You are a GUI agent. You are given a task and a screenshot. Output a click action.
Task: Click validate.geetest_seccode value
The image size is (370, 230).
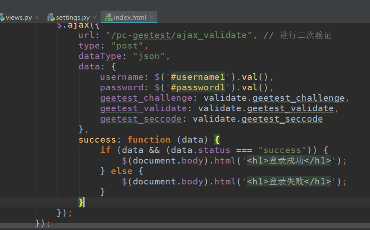pos(258,119)
